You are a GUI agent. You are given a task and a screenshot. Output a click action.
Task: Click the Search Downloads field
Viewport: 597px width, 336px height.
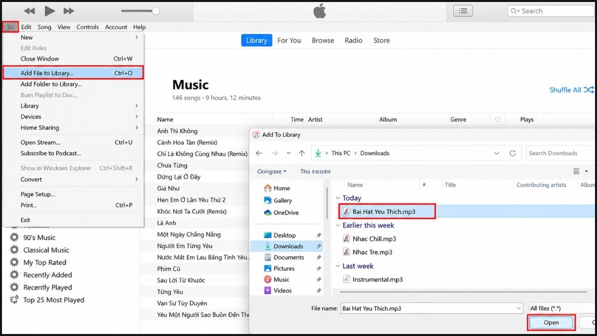click(x=560, y=153)
